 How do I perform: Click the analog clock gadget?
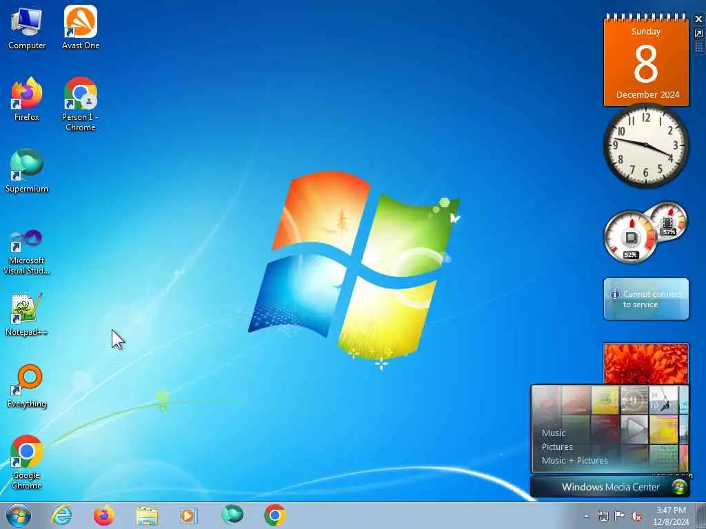[646, 145]
